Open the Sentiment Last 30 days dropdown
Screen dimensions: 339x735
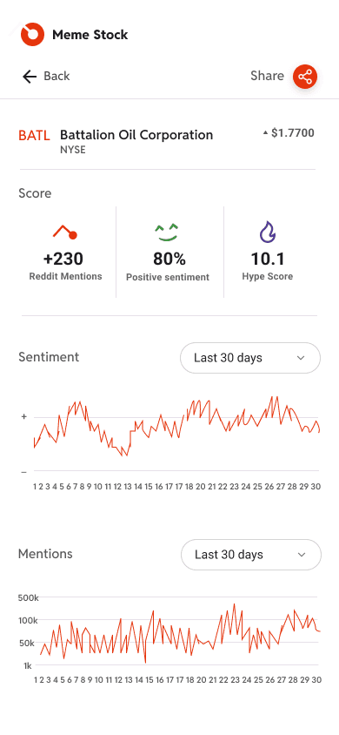coord(250,358)
